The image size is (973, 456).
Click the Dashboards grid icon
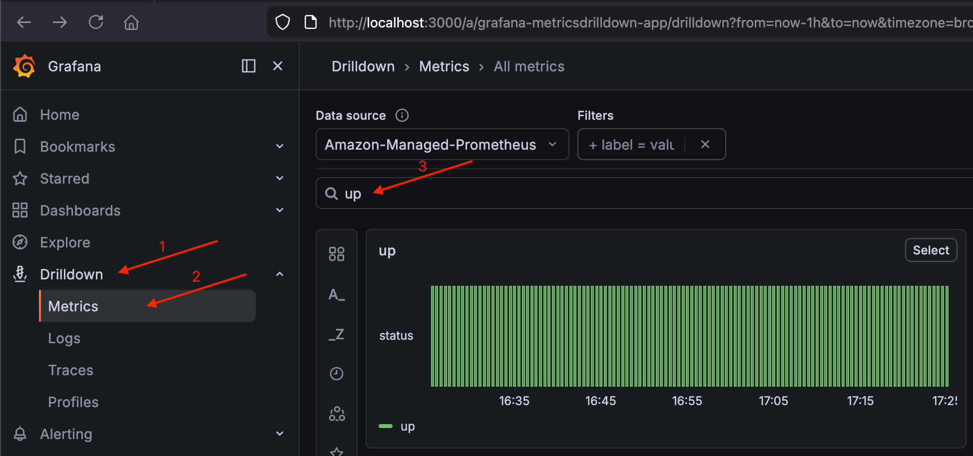[x=20, y=210]
